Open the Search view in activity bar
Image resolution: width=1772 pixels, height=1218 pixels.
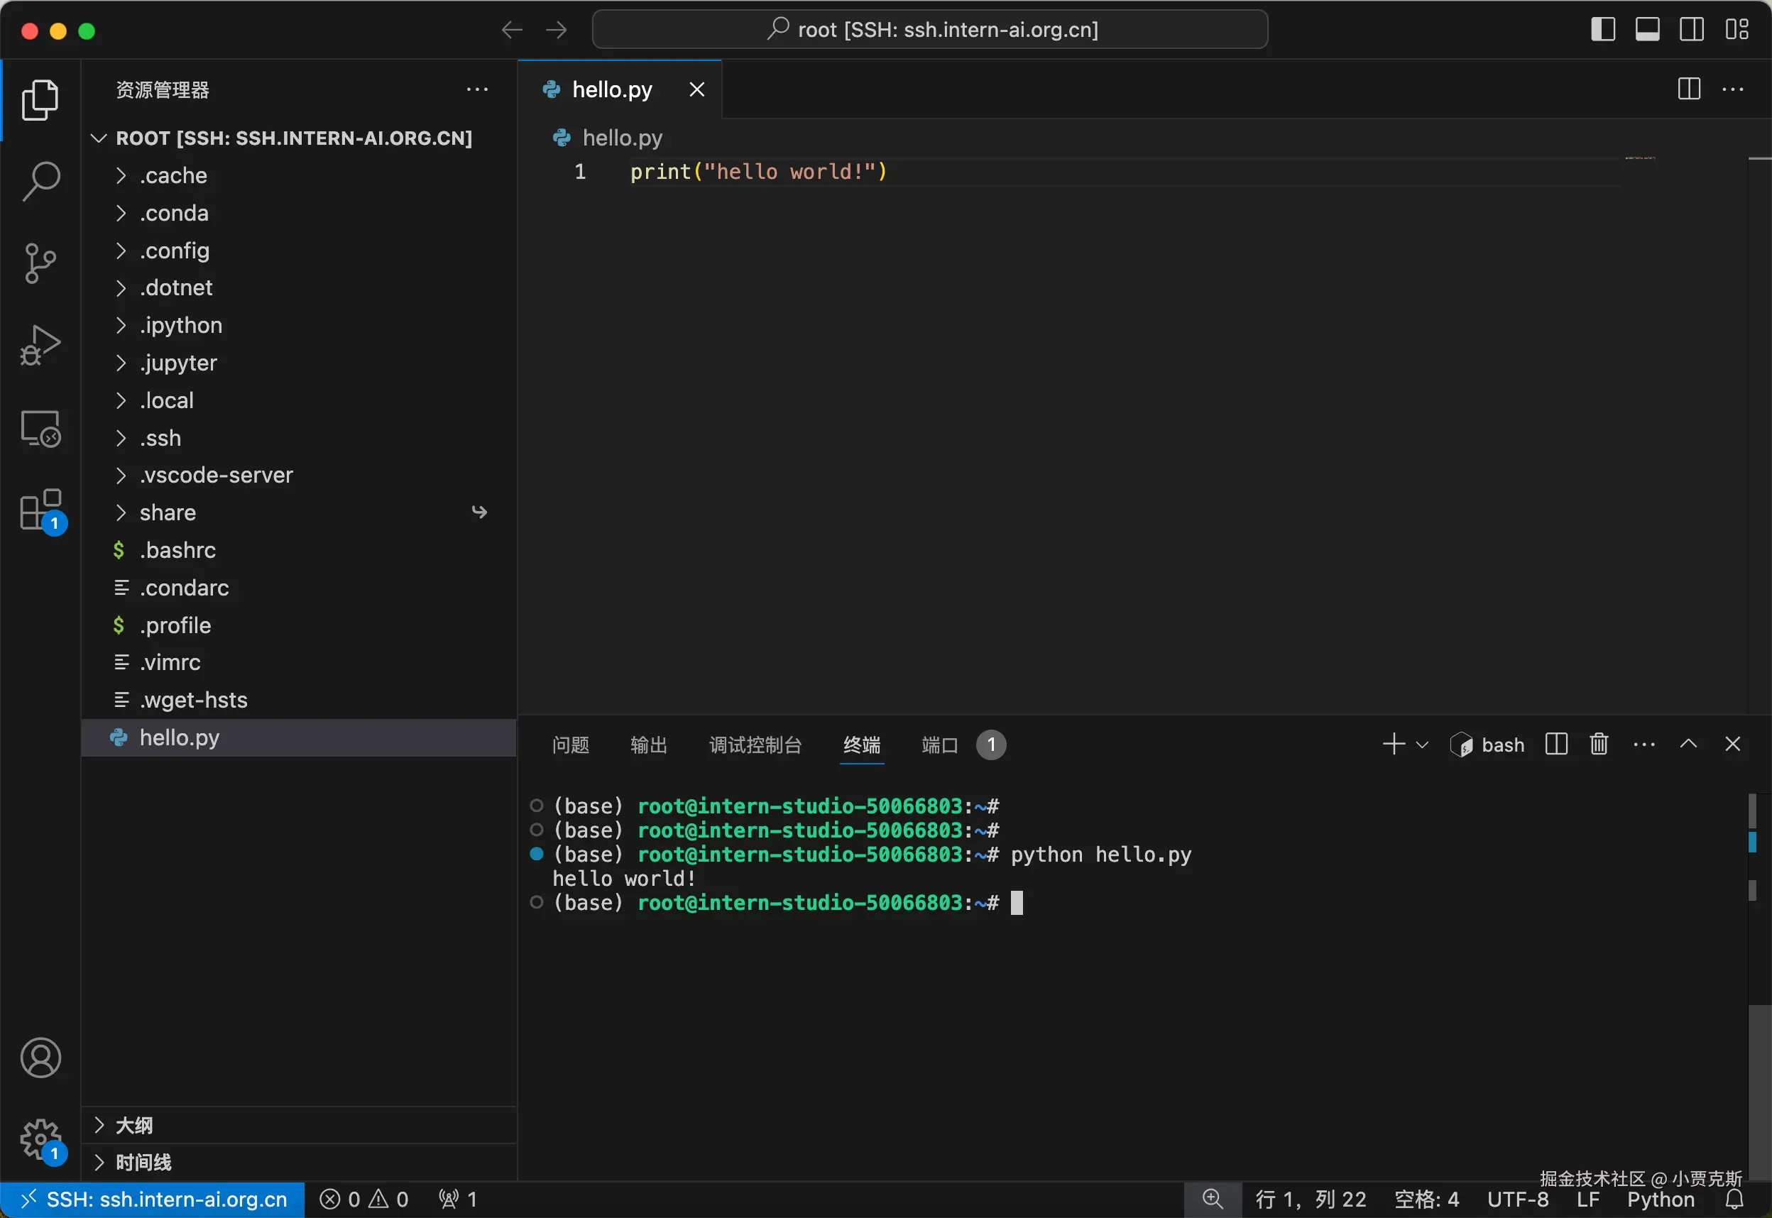[40, 182]
